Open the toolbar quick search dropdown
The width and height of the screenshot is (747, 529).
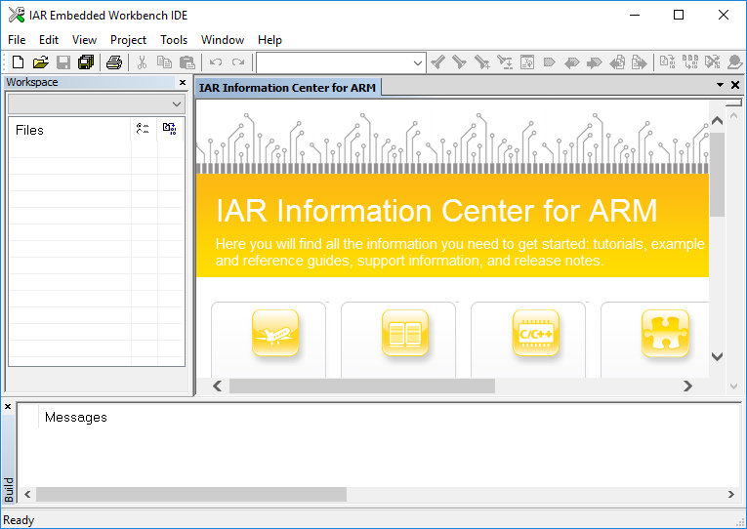[x=418, y=62]
